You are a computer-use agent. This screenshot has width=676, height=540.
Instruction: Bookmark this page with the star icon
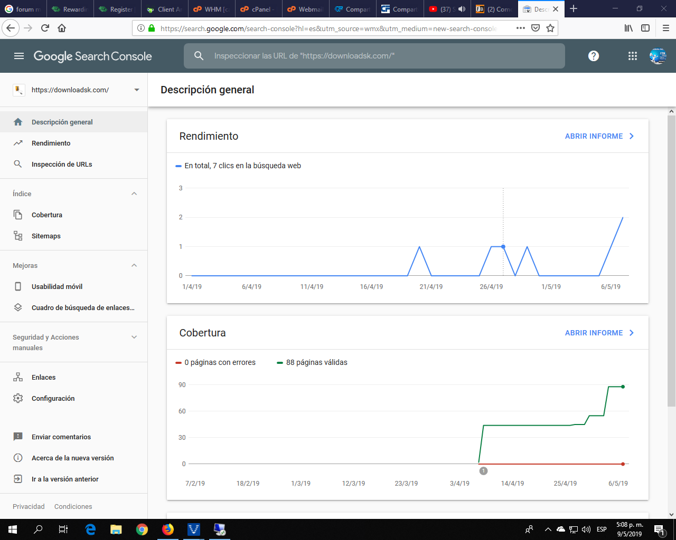point(550,28)
